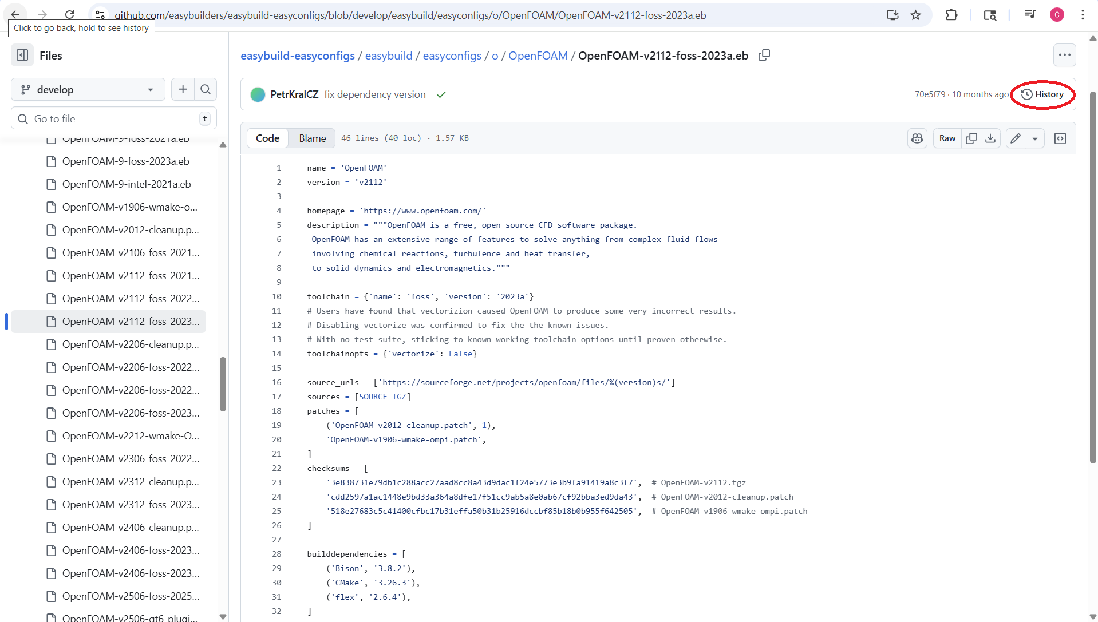Edit the file with the pencil icon

click(1015, 138)
